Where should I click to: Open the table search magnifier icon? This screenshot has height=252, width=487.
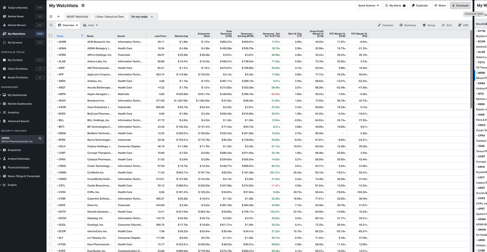point(51,25)
